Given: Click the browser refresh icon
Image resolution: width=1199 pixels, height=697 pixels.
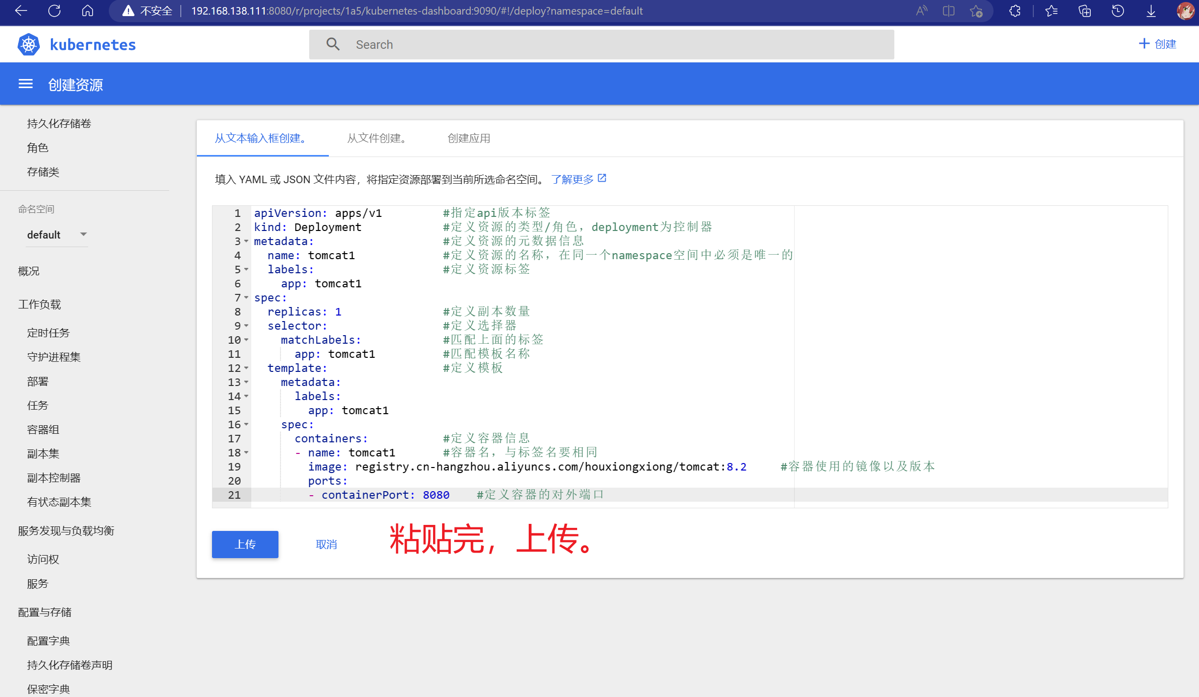Looking at the screenshot, I should click(x=54, y=11).
